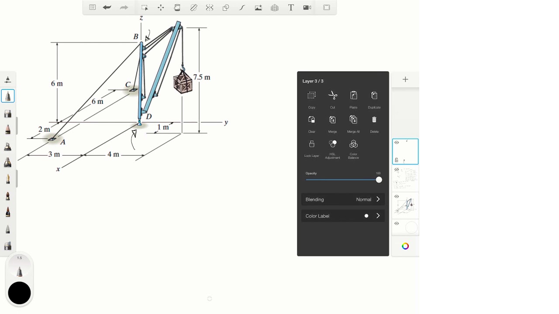Viewport: 559px width, 314px height.
Task: Open the Shapes draw styles tool
Action: tap(226, 7)
